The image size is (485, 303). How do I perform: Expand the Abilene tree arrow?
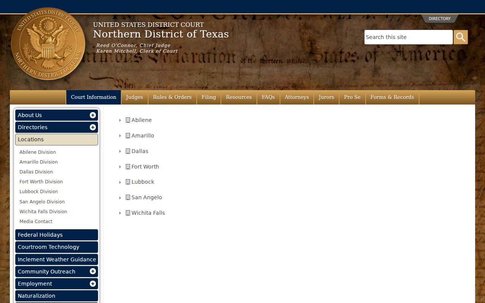coord(120,120)
